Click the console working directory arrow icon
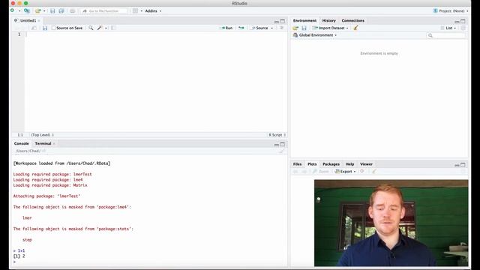 (43, 151)
